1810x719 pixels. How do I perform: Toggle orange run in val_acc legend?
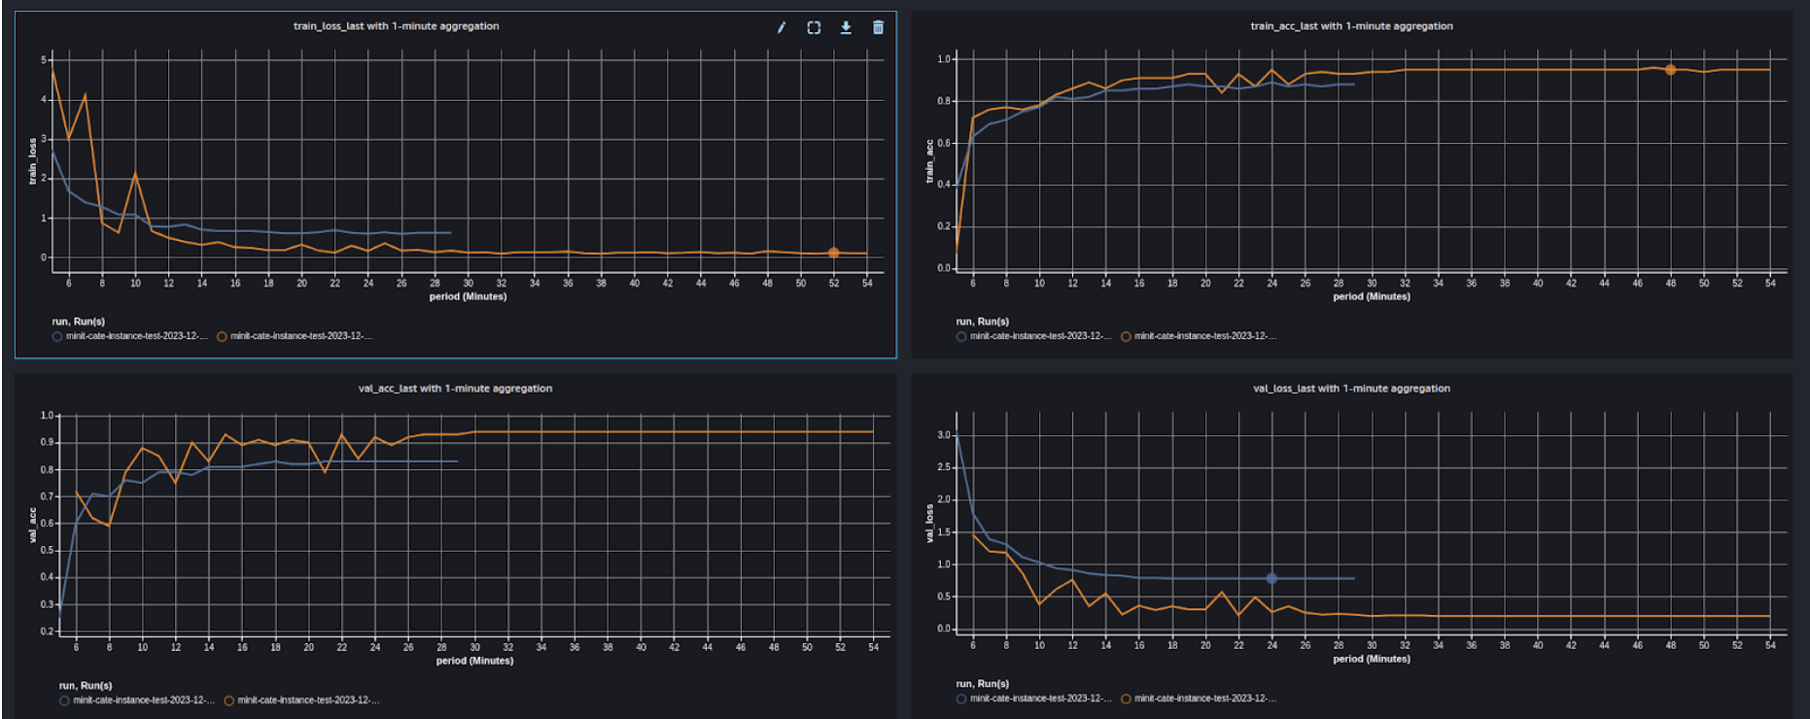pyautogui.click(x=229, y=701)
